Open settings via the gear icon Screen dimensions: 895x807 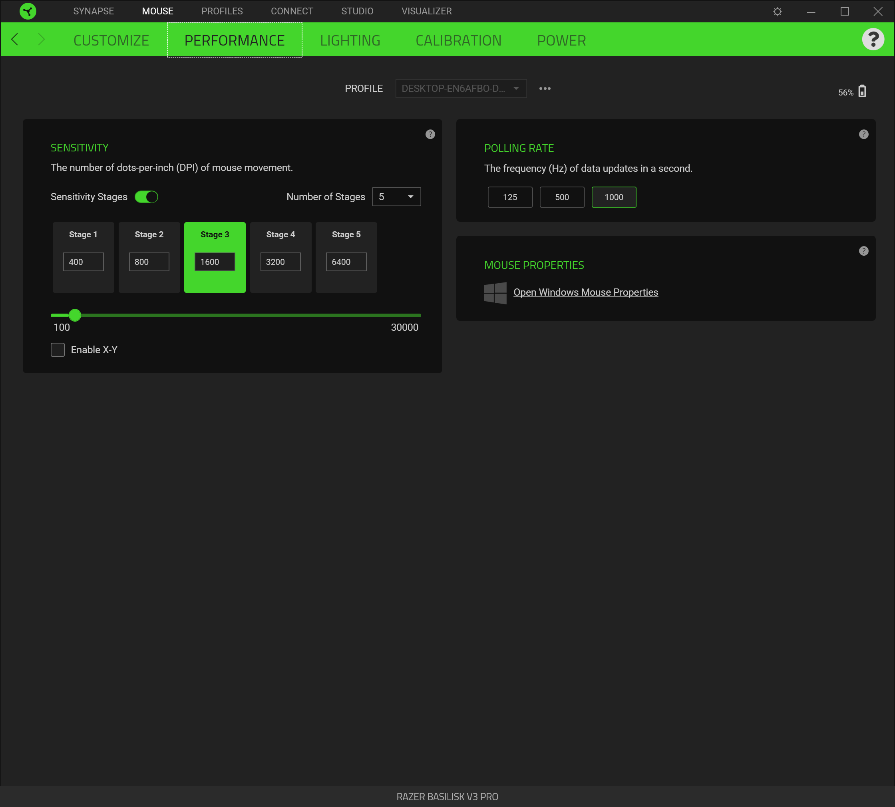click(x=777, y=12)
